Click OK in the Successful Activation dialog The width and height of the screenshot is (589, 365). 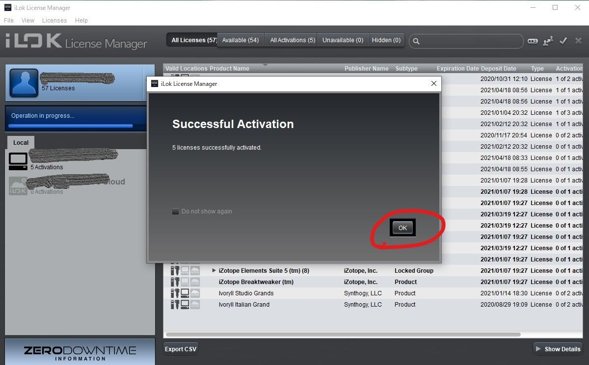coord(402,228)
